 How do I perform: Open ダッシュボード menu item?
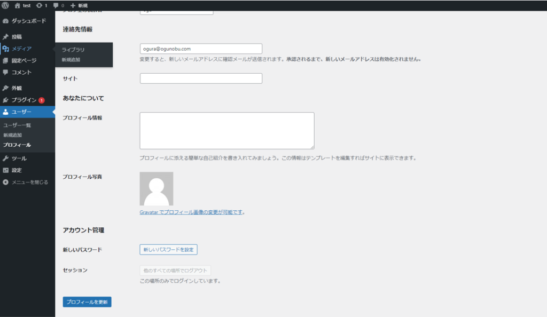(x=29, y=21)
